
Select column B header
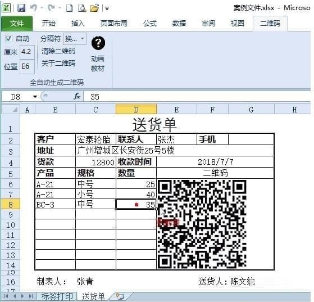coord(55,110)
